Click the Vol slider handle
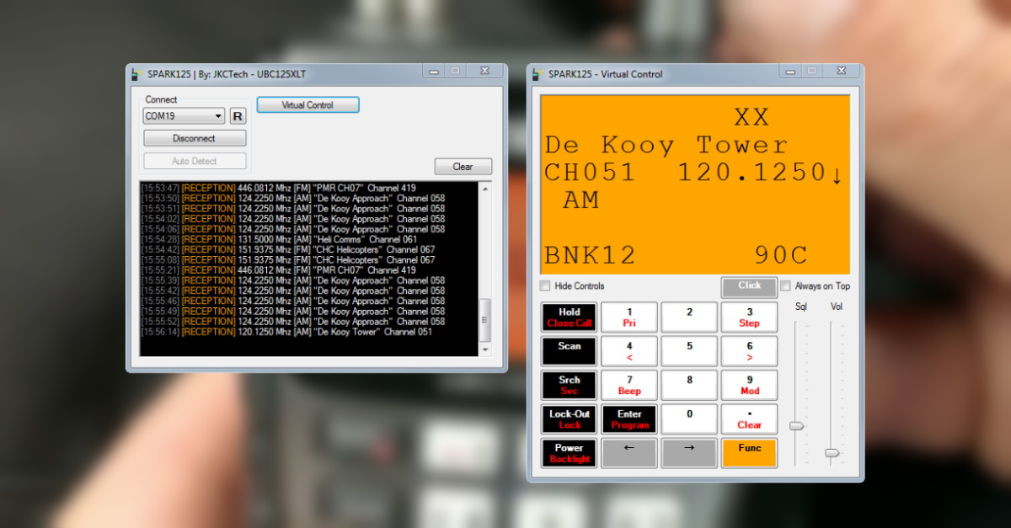 [x=832, y=453]
